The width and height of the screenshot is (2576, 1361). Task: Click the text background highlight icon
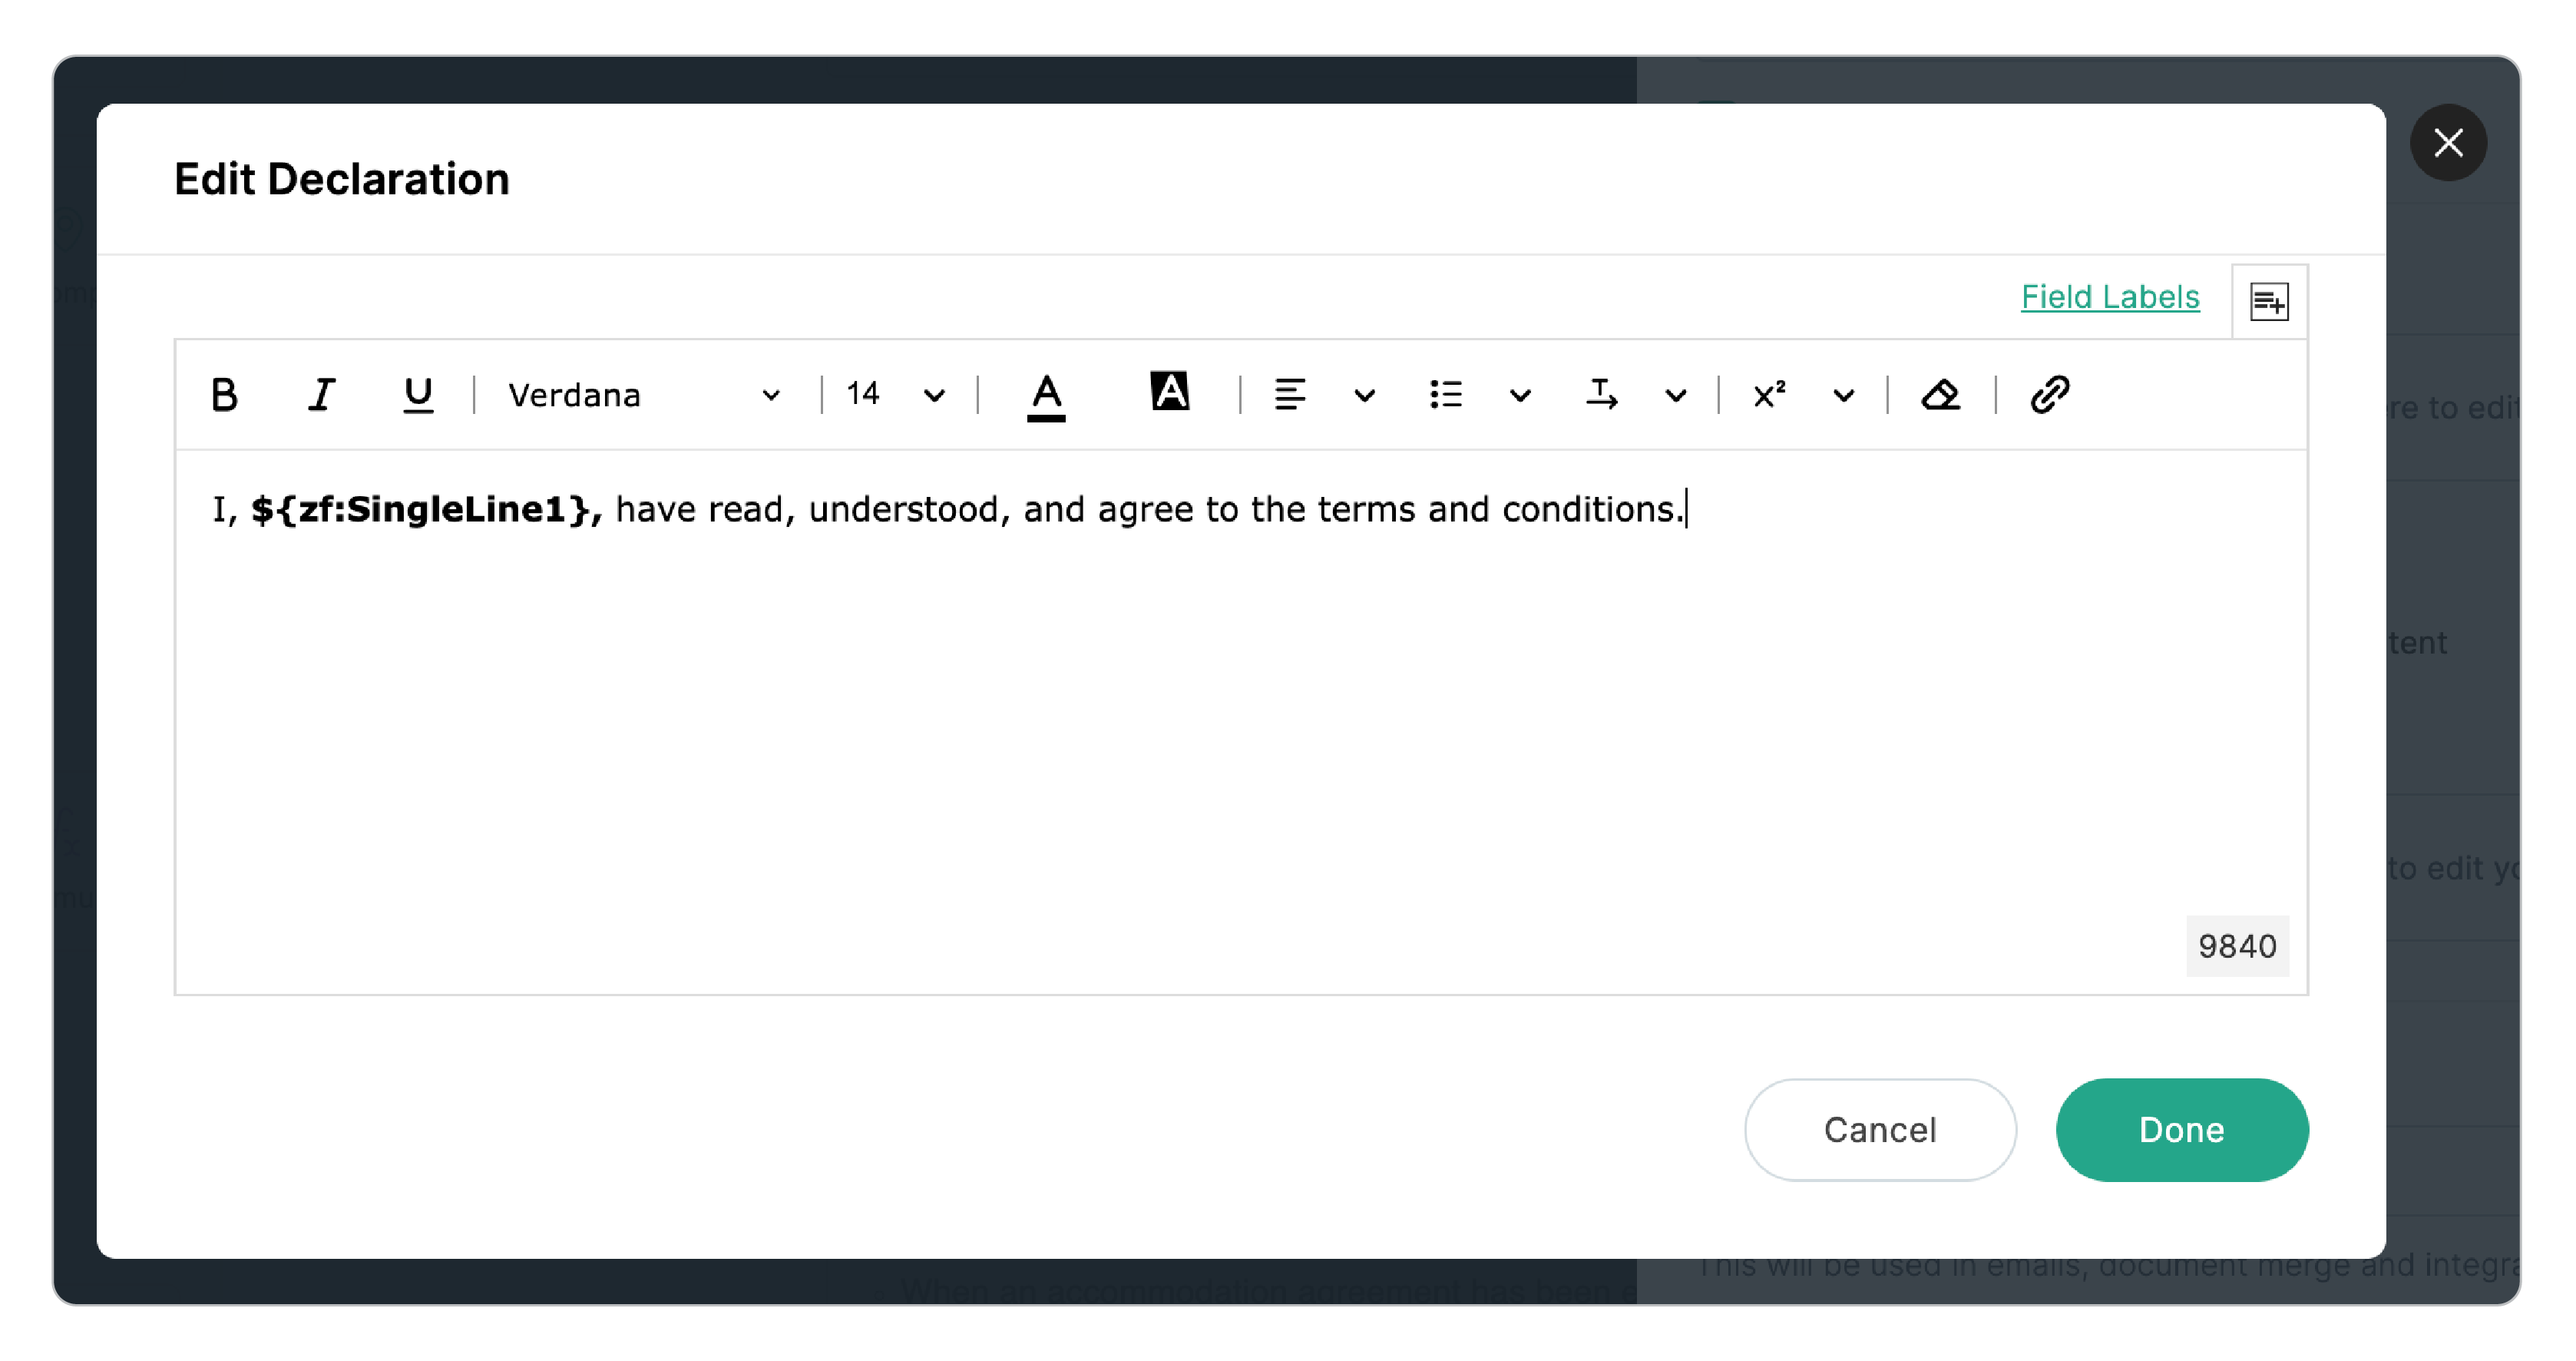coord(1169,392)
